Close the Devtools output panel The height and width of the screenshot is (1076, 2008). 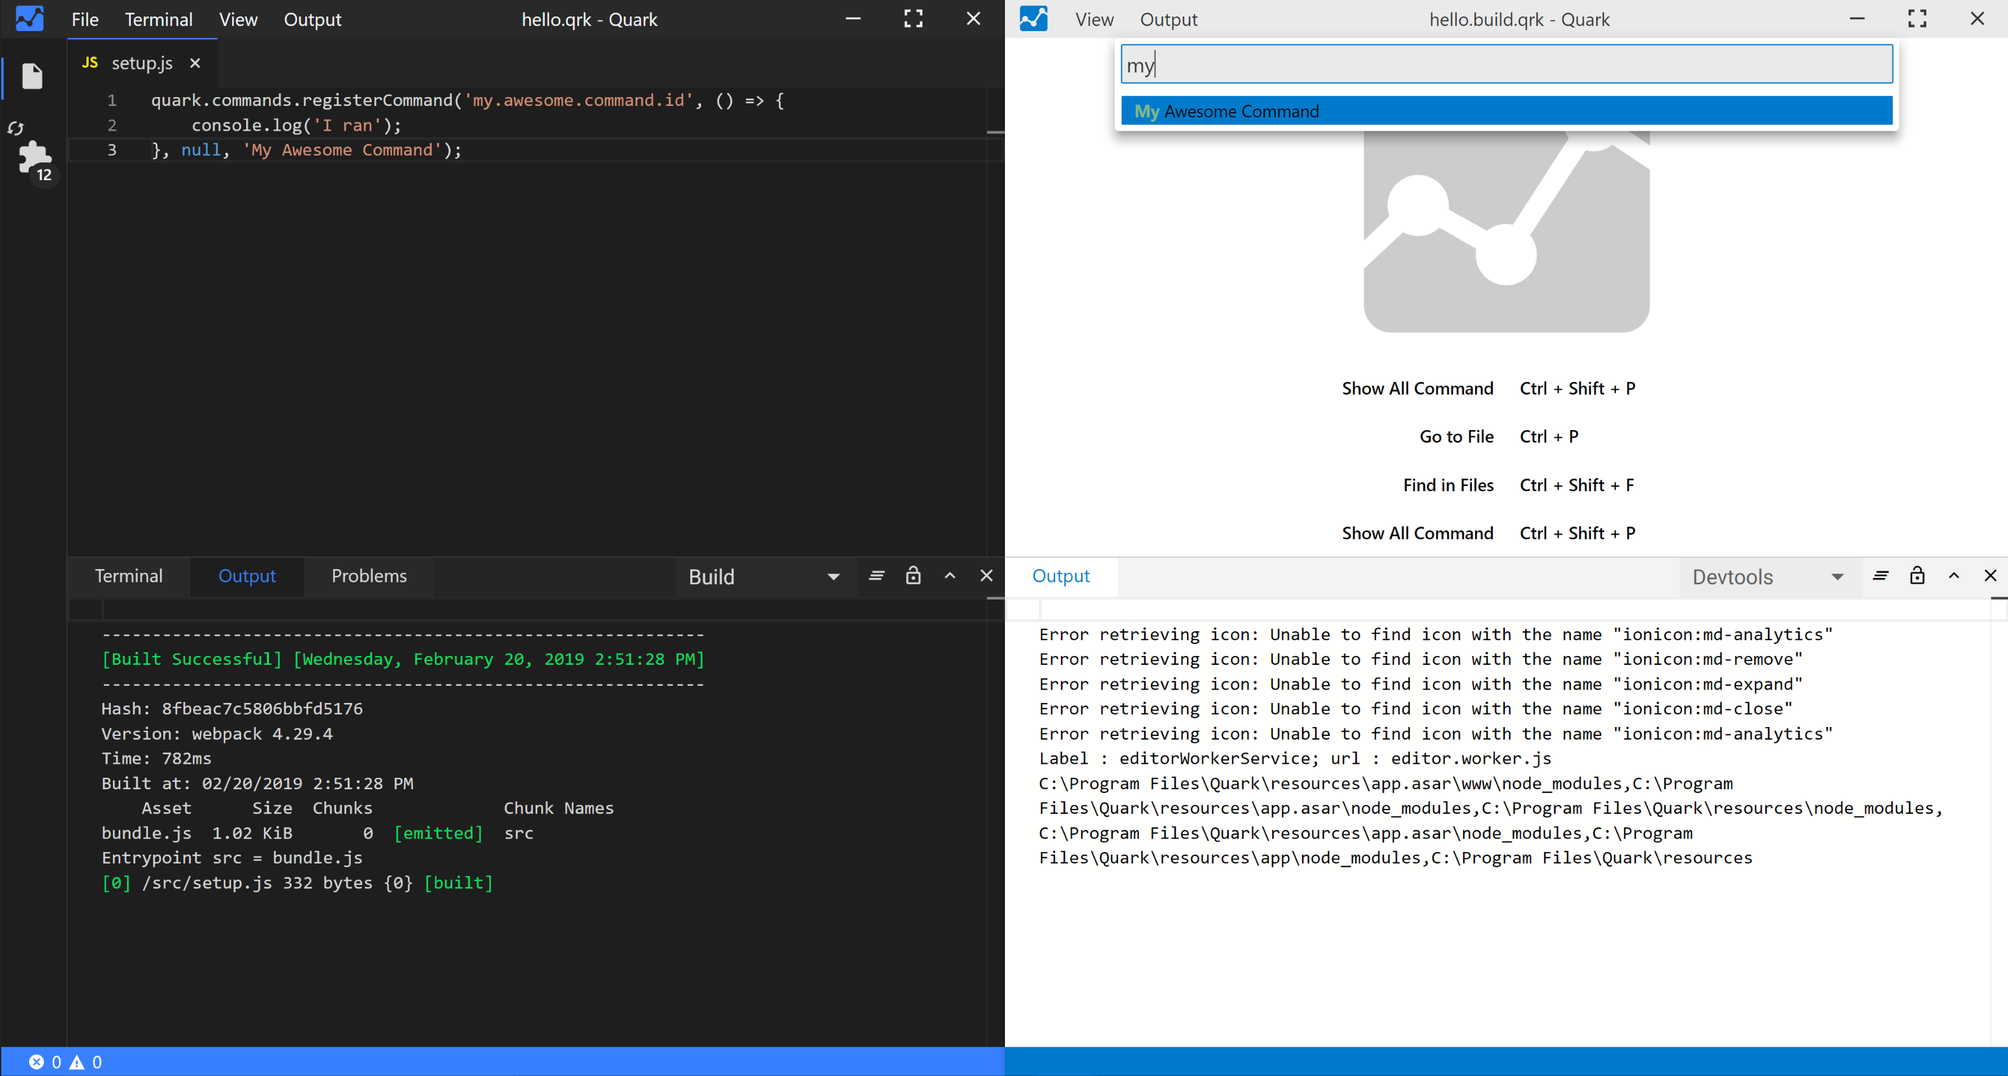(x=1990, y=575)
